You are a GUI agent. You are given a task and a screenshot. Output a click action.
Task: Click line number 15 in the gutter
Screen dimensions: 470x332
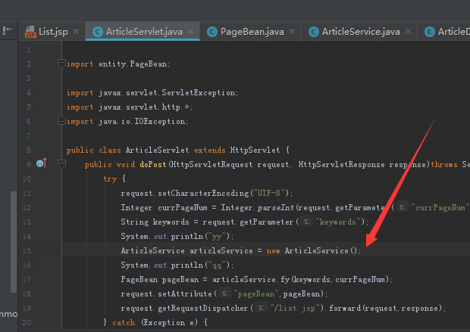(28, 250)
